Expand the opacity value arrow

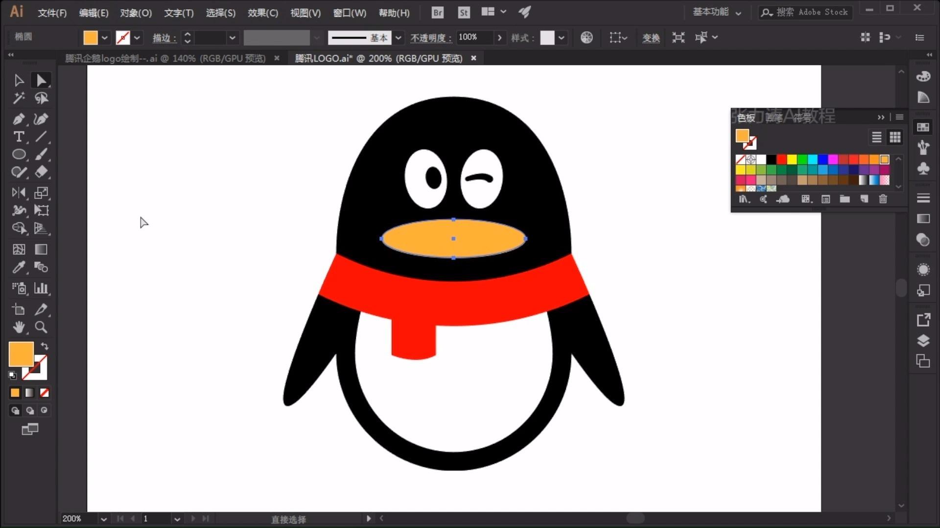coord(499,38)
